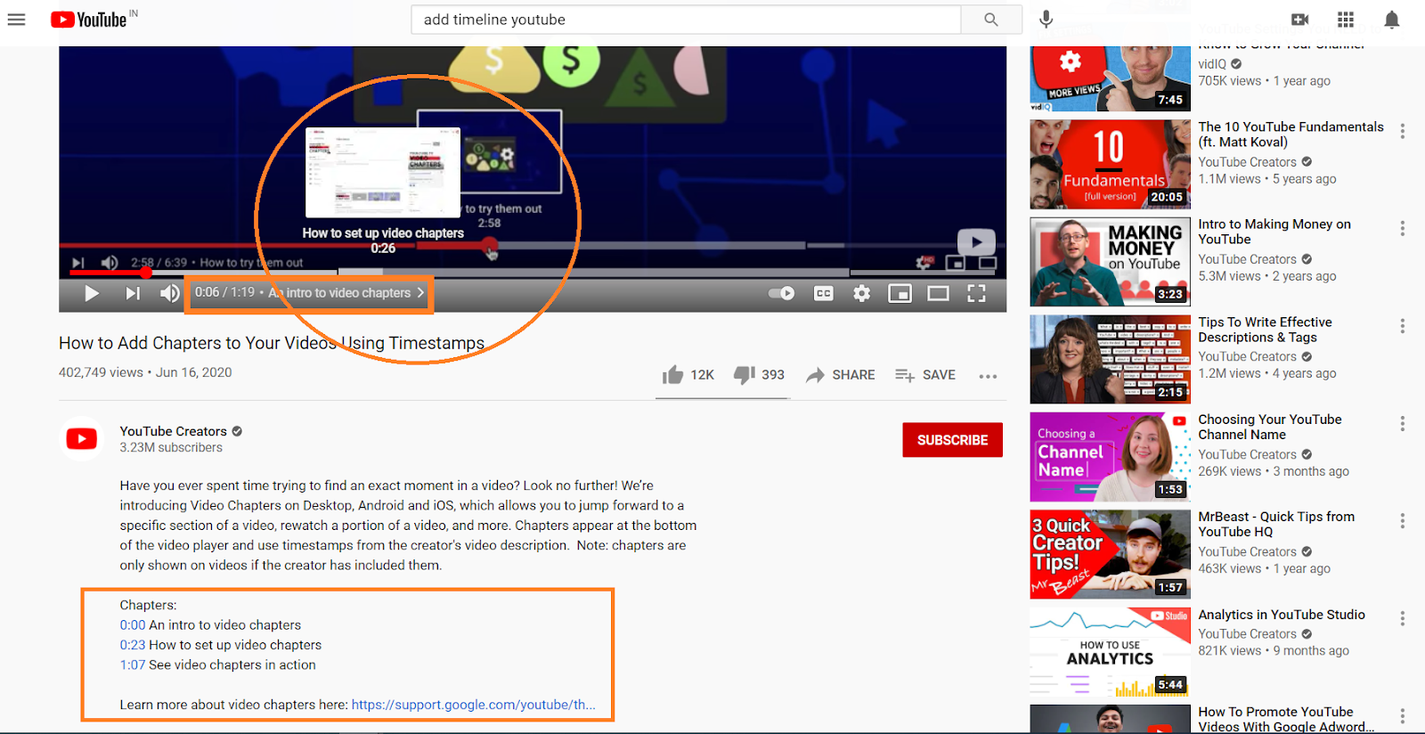Viewport: 1425px width, 734px height.
Task: Open the notifications bell
Action: [x=1391, y=20]
